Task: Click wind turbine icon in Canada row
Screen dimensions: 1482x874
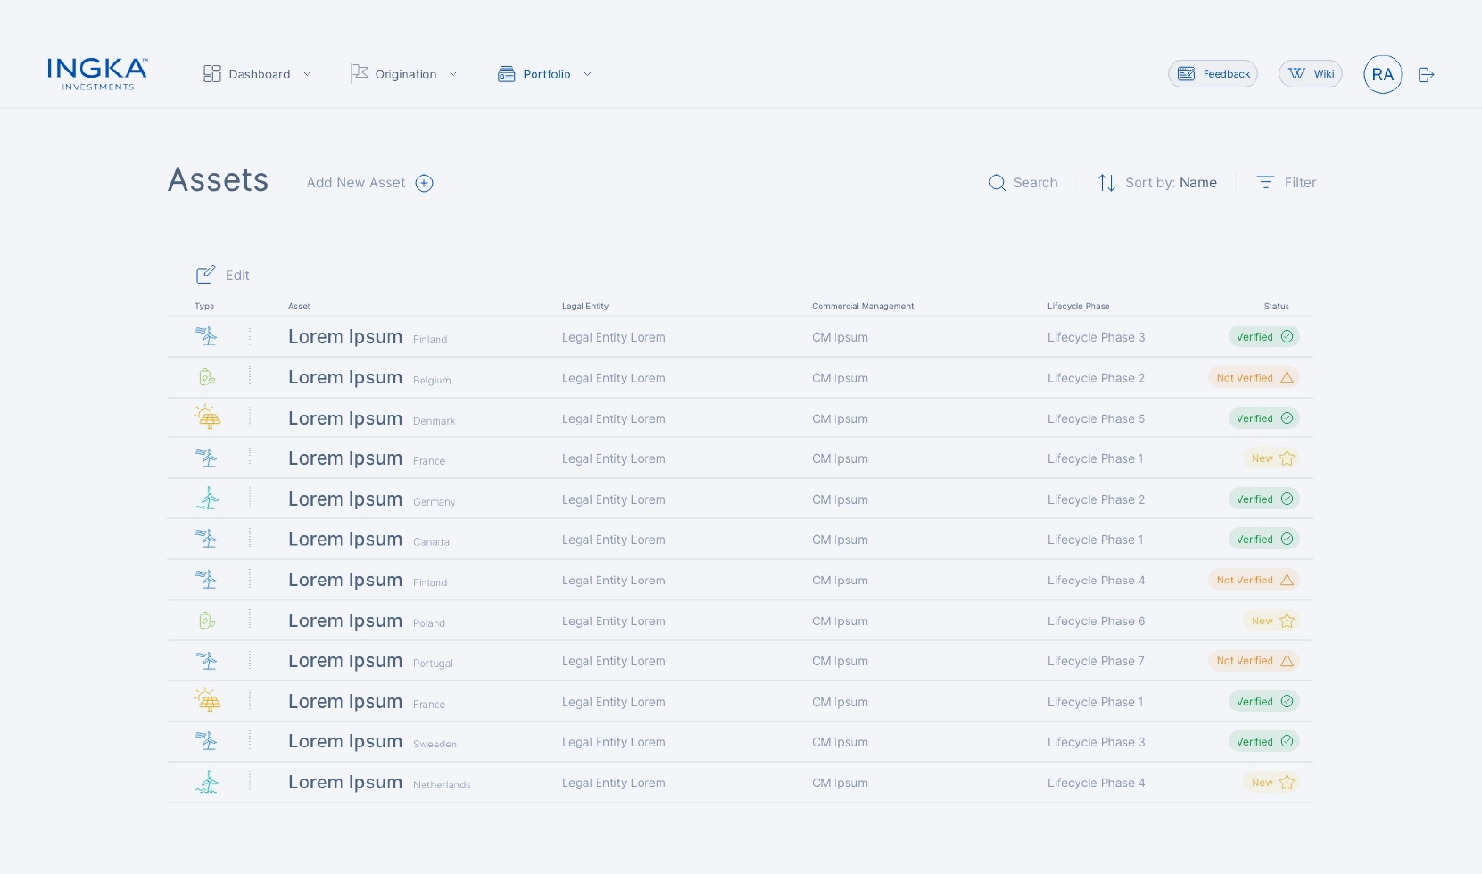Action: click(x=207, y=539)
